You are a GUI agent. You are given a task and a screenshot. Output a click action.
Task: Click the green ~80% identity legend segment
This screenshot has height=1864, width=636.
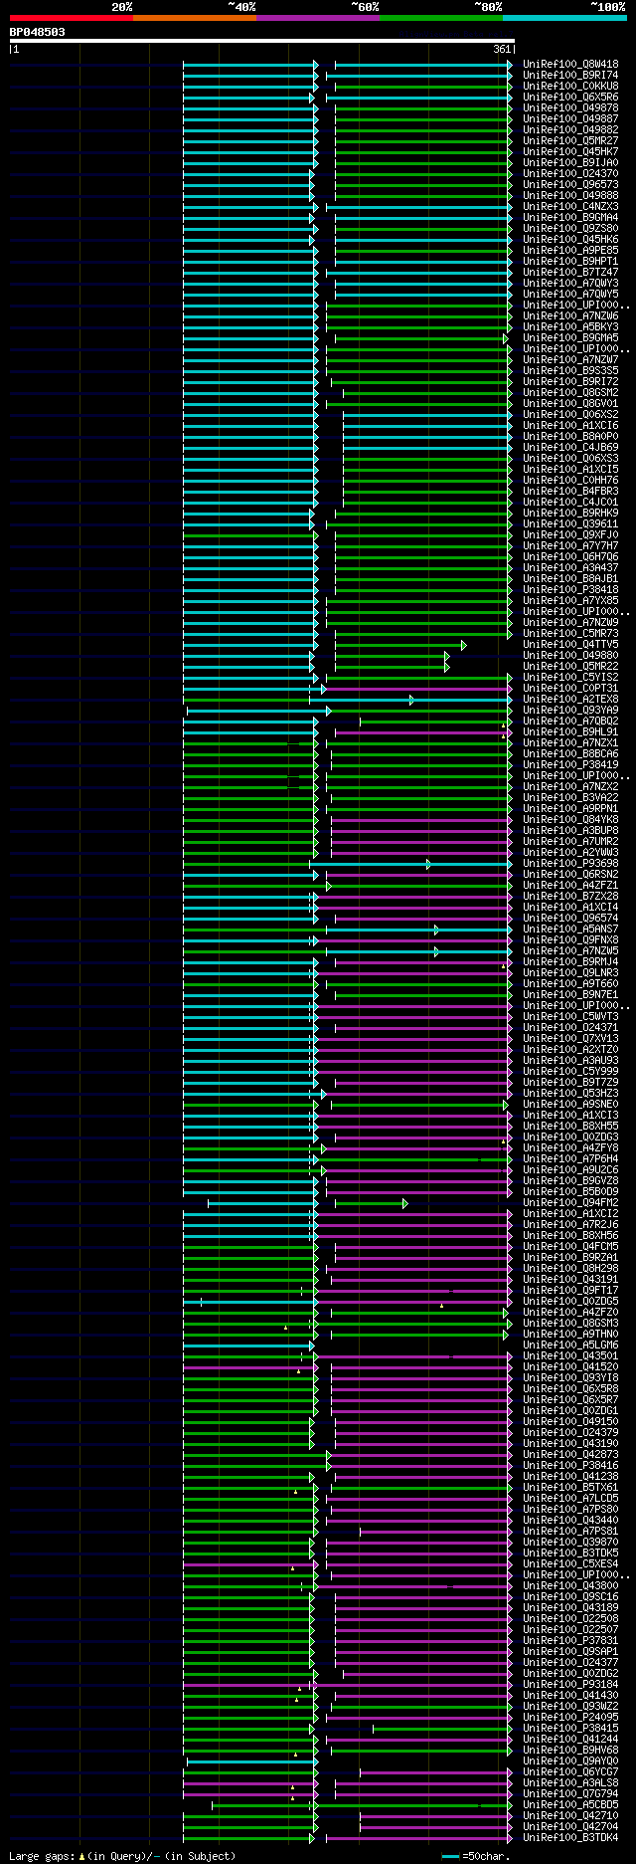(x=440, y=17)
